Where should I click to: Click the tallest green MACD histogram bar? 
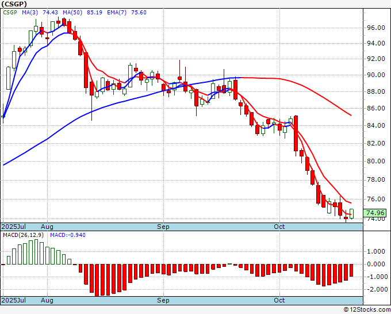click(36, 252)
